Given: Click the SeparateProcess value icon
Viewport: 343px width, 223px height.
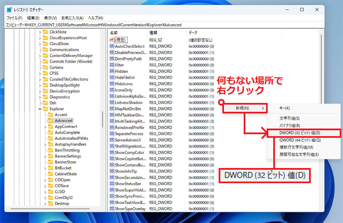Looking at the screenshot, I should click(112, 134).
